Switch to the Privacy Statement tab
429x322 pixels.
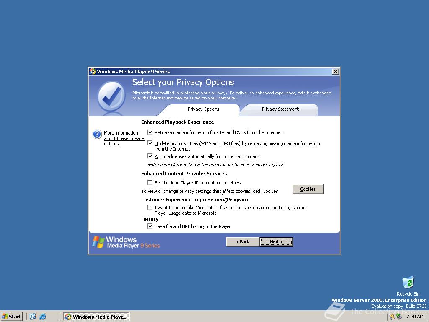tap(280, 109)
